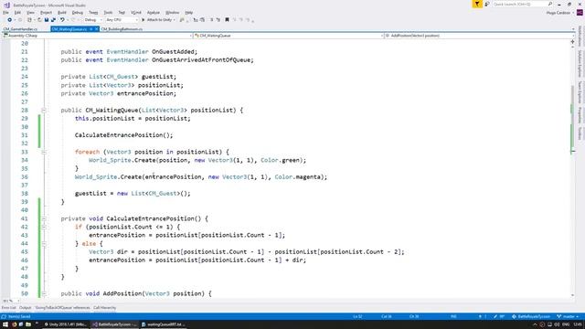Screen dimensions: 585x329
Task: Open the Project menu
Action: [46, 13]
